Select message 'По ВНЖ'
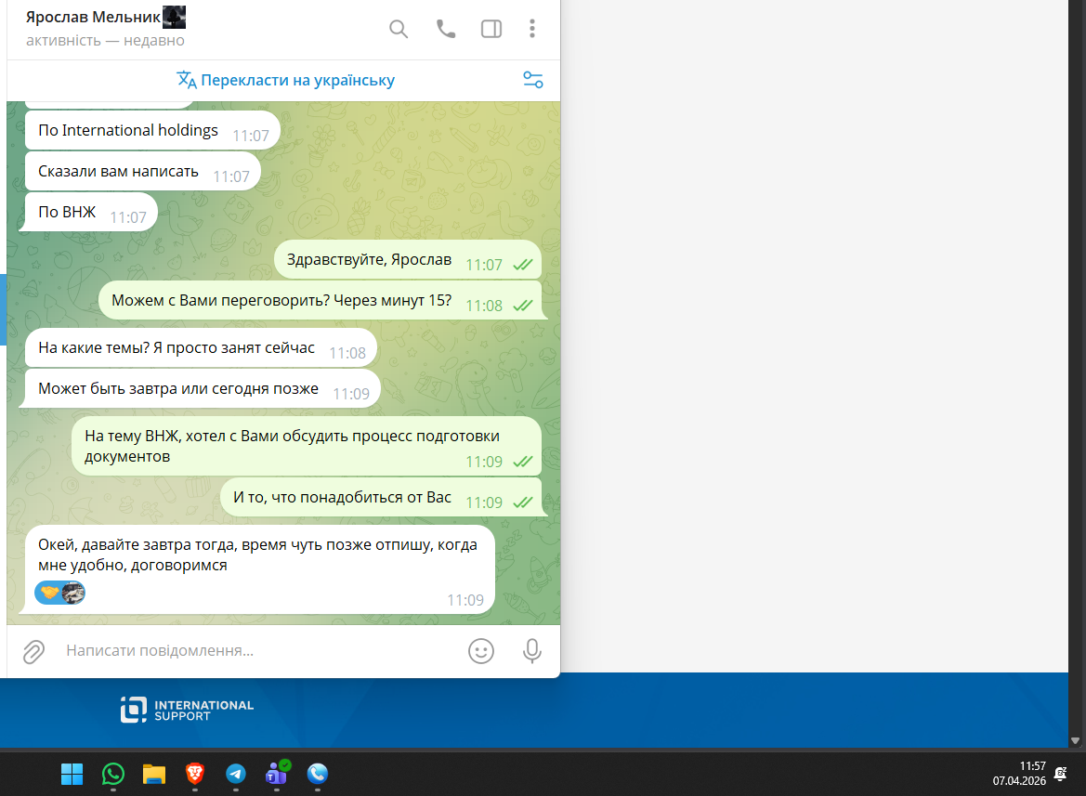 coord(91,212)
